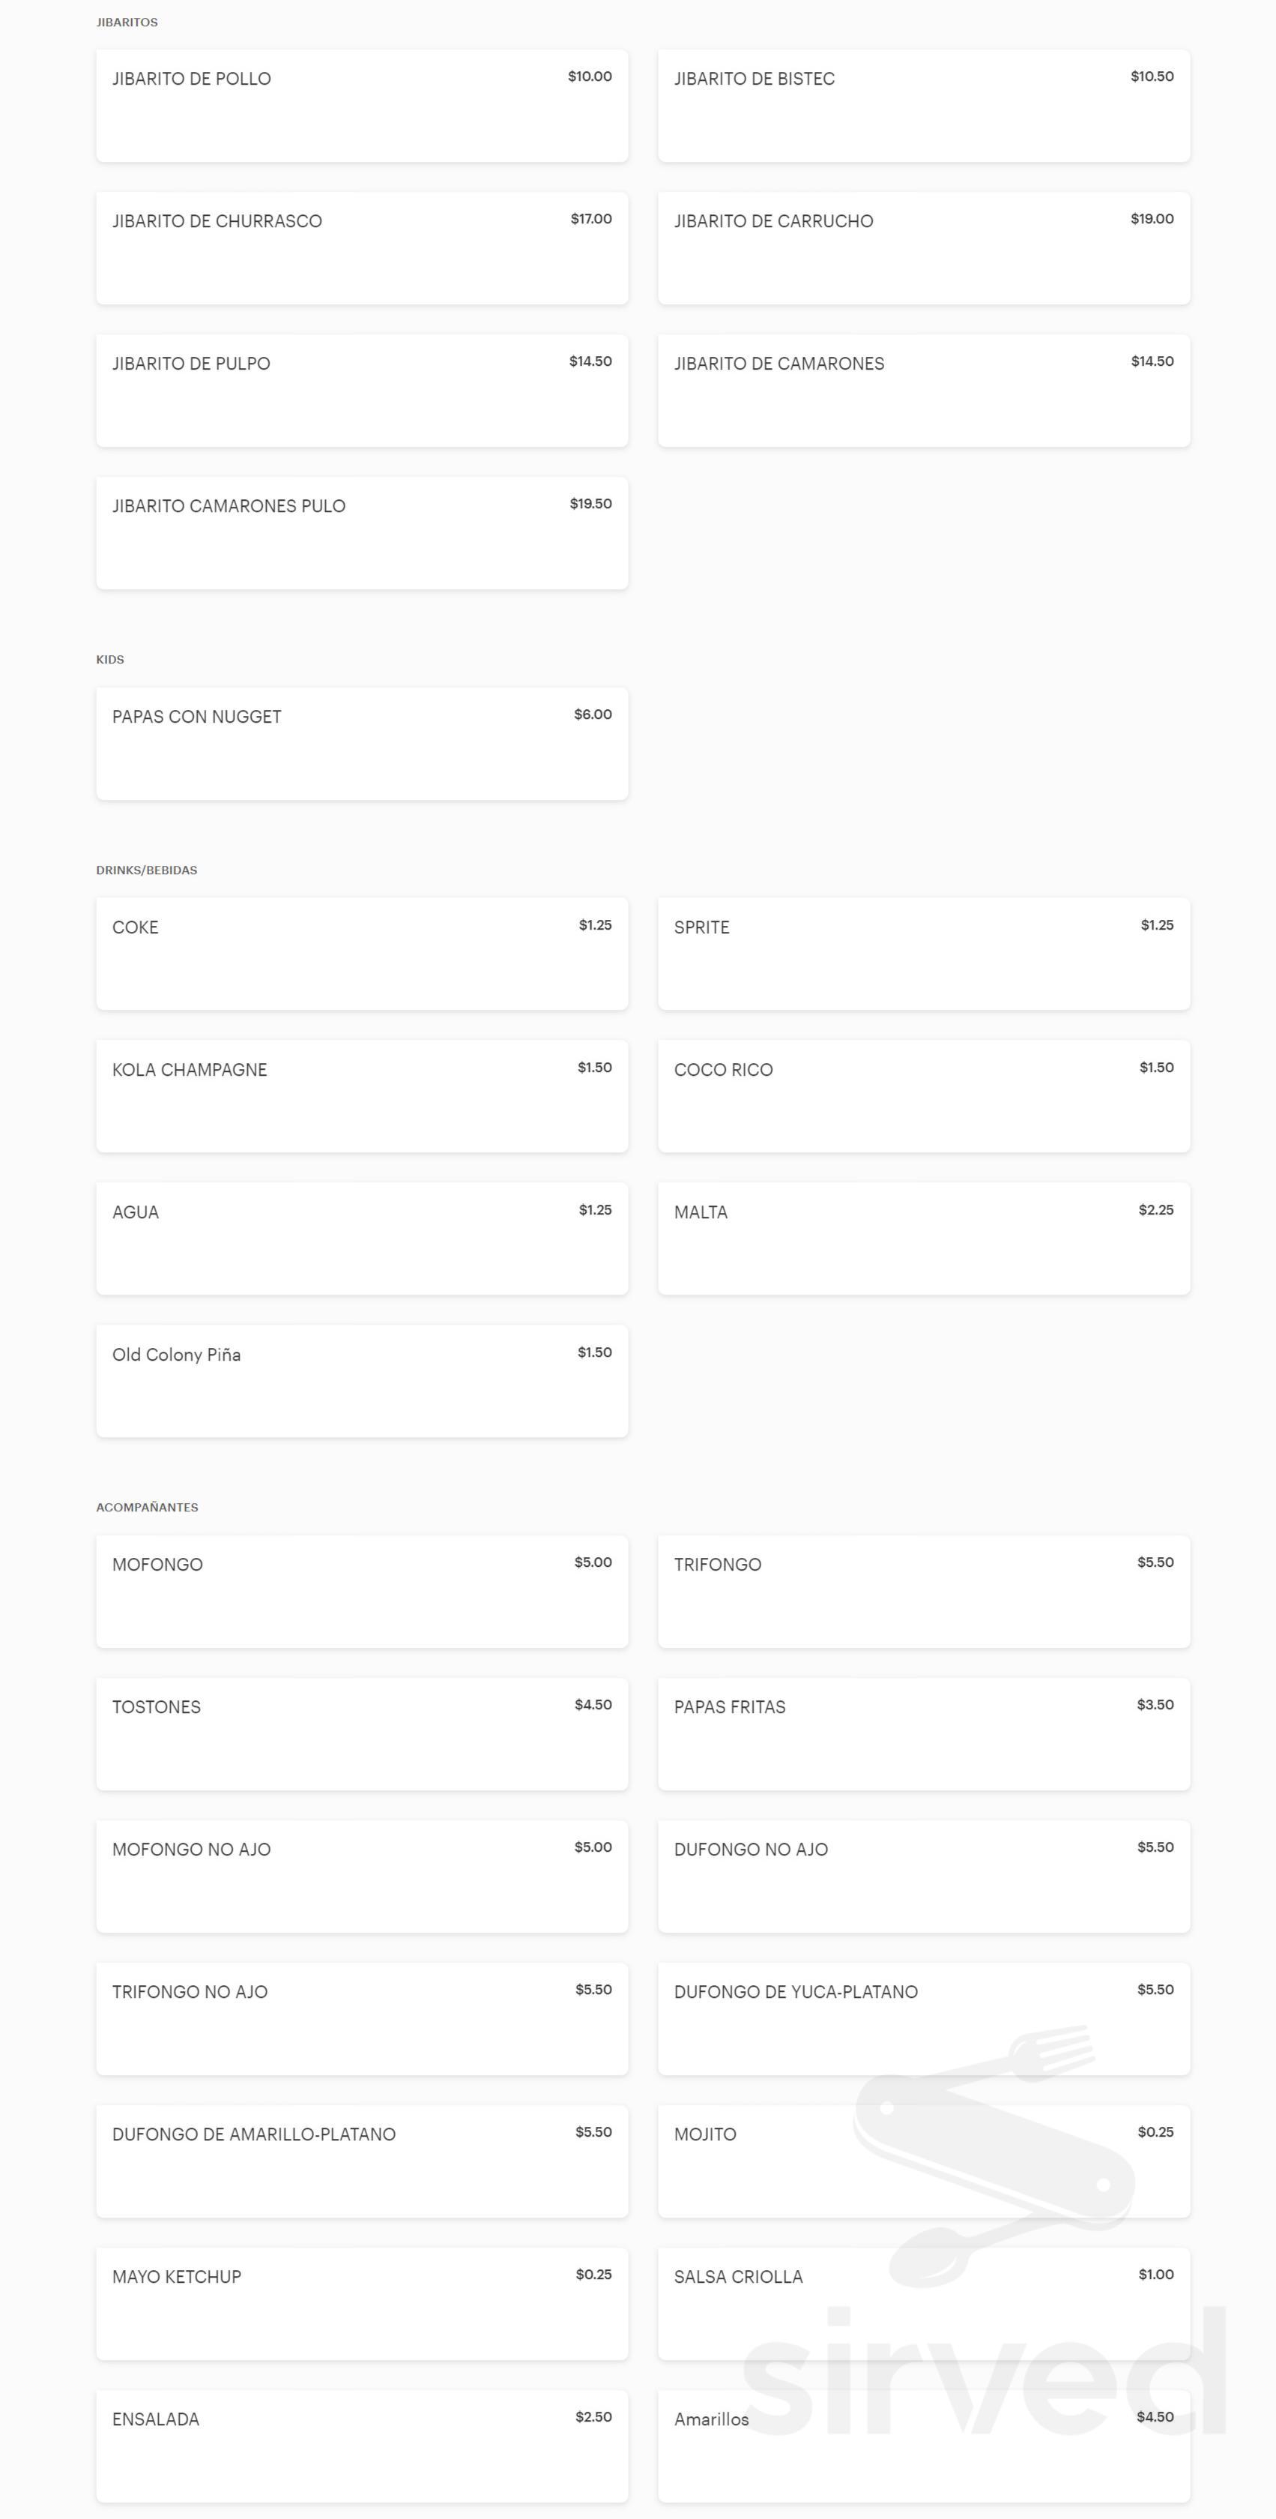
Task: Pick the Jibarito Camarones Pulo item
Action: (x=361, y=533)
